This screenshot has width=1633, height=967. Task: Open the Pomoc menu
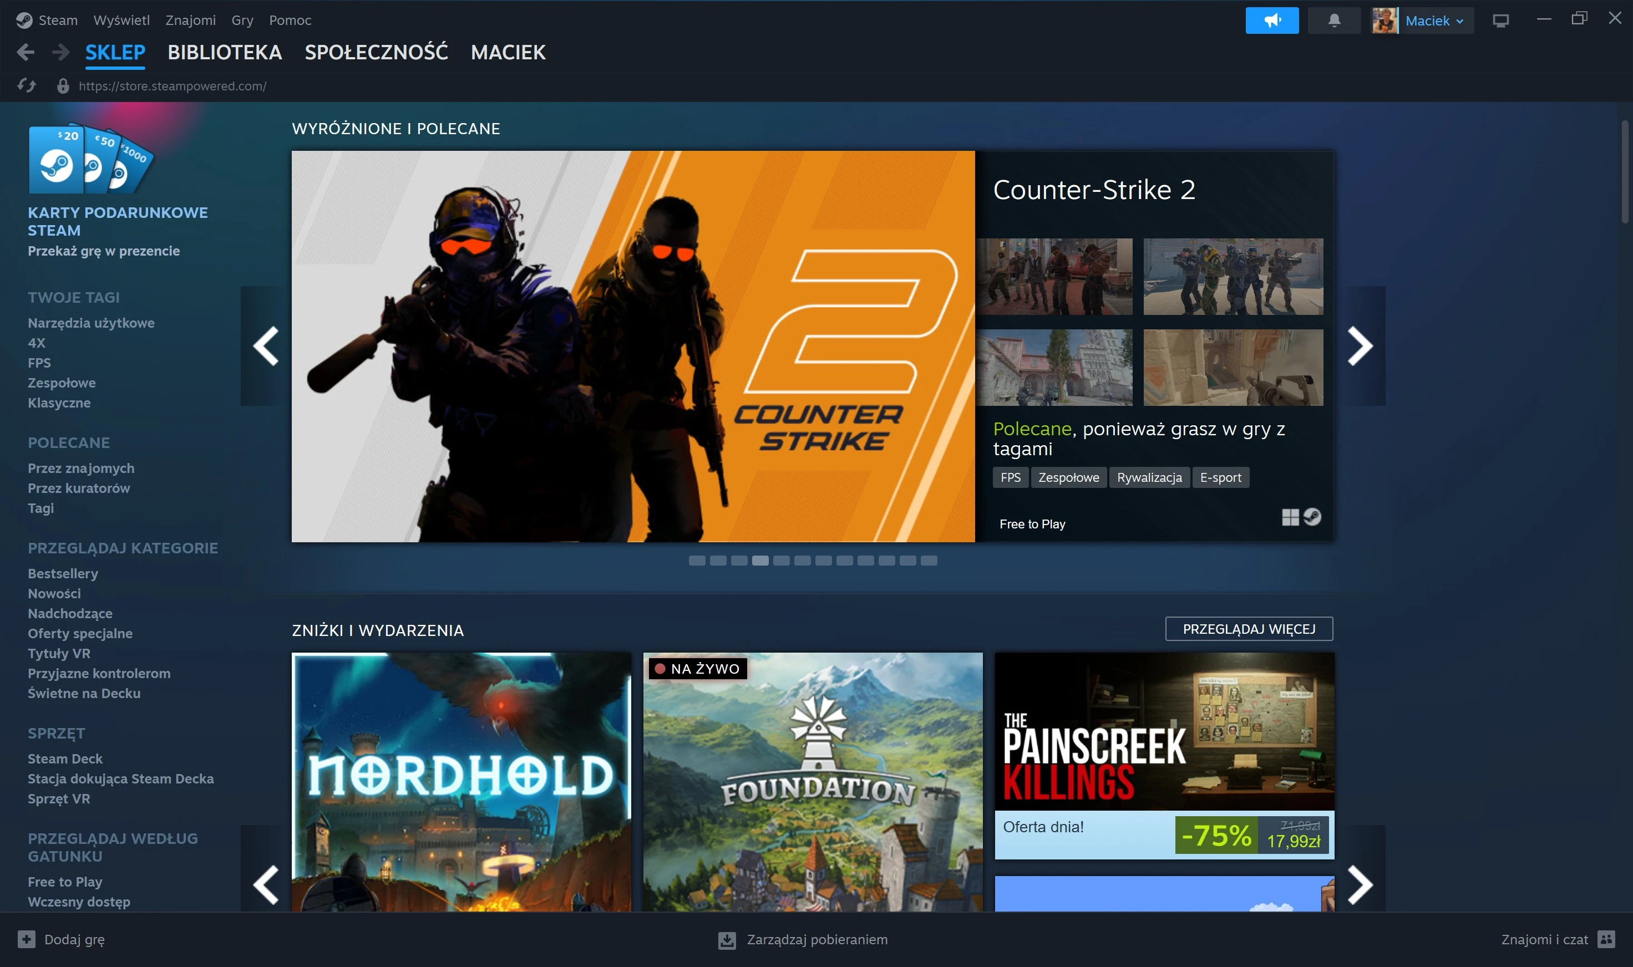click(290, 20)
